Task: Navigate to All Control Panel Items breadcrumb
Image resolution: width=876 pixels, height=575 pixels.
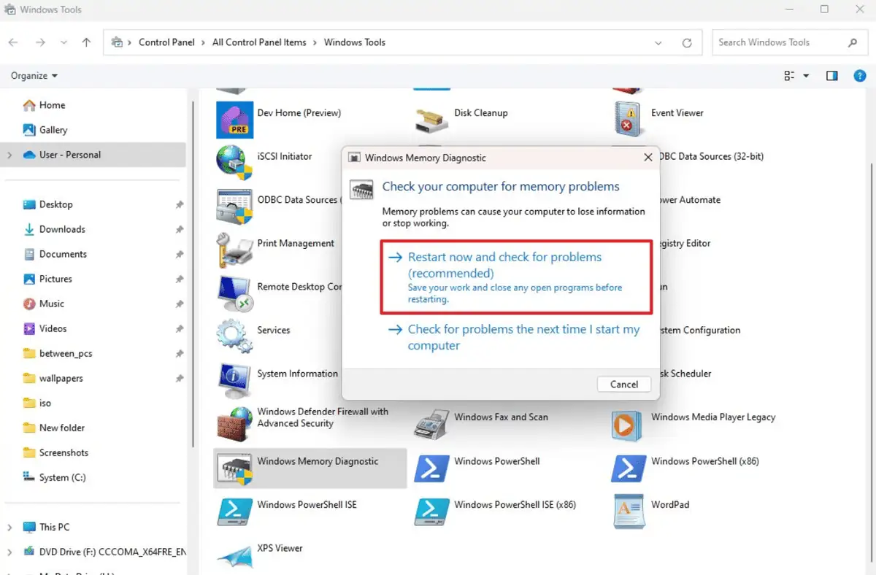Action: (x=259, y=42)
